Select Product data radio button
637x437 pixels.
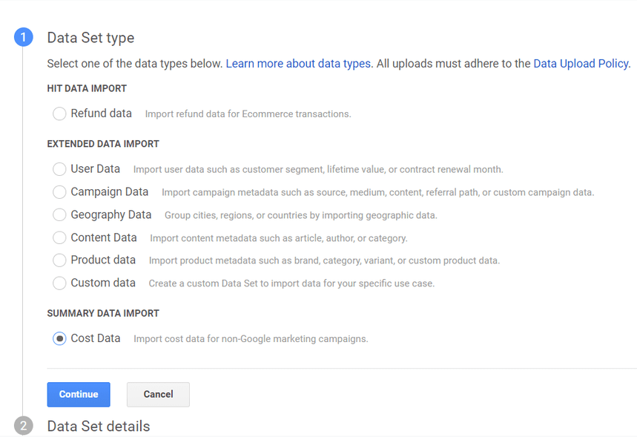59,260
